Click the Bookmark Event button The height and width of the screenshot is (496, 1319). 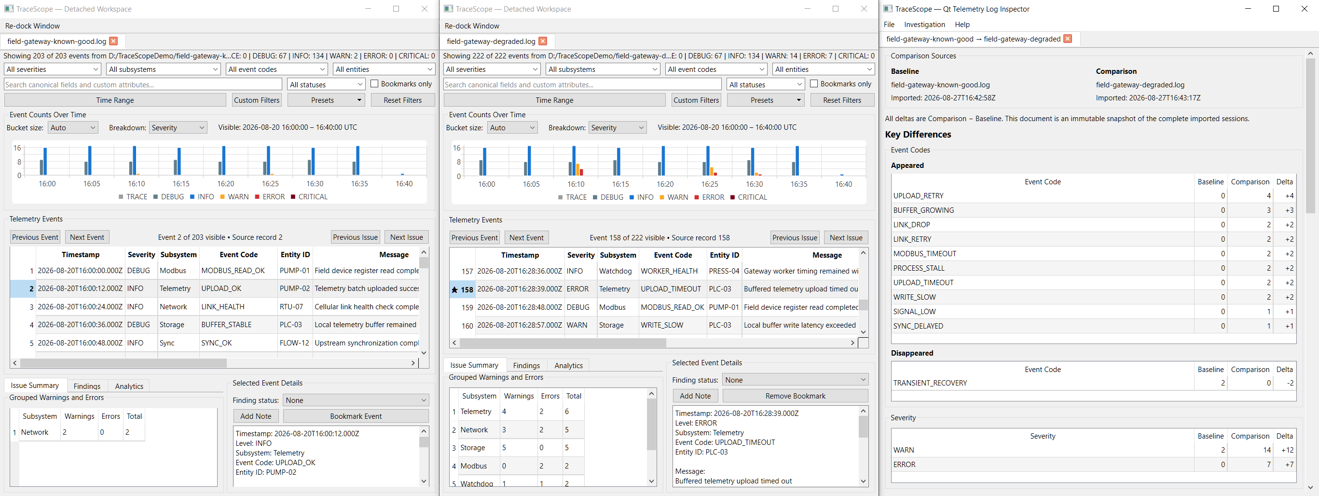pos(356,417)
